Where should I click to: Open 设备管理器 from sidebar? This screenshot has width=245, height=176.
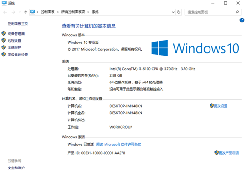coord(16,34)
